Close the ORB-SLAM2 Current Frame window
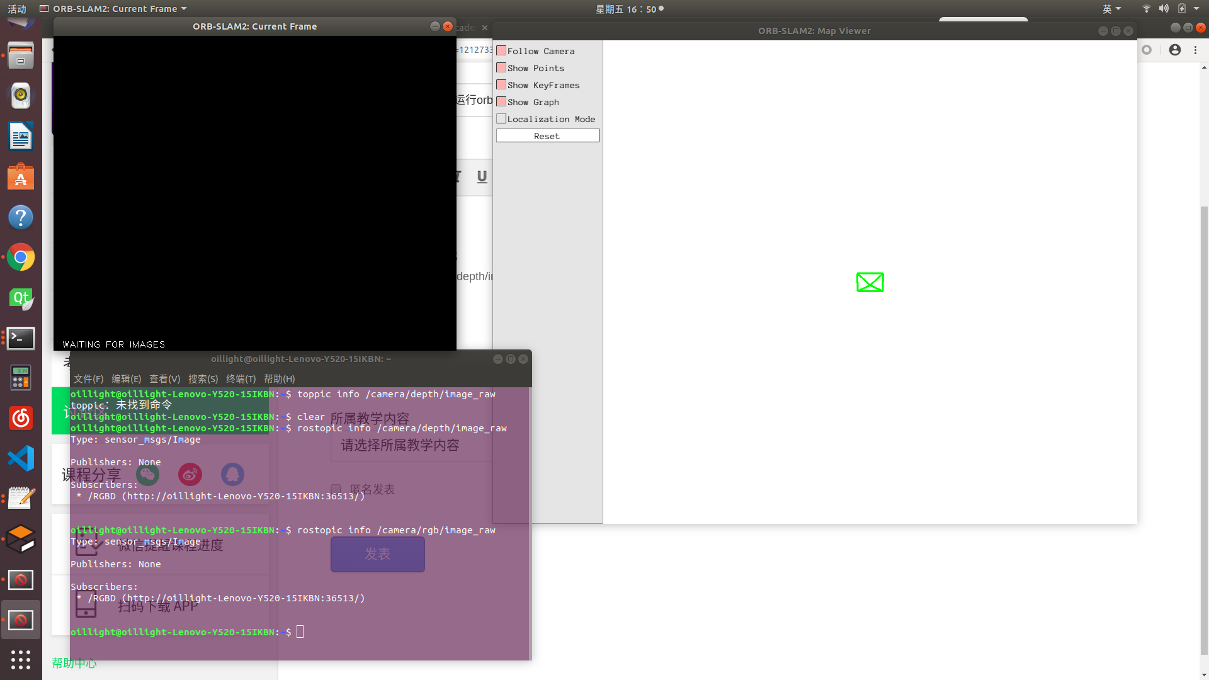The image size is (1209, 680). [448, 26]
